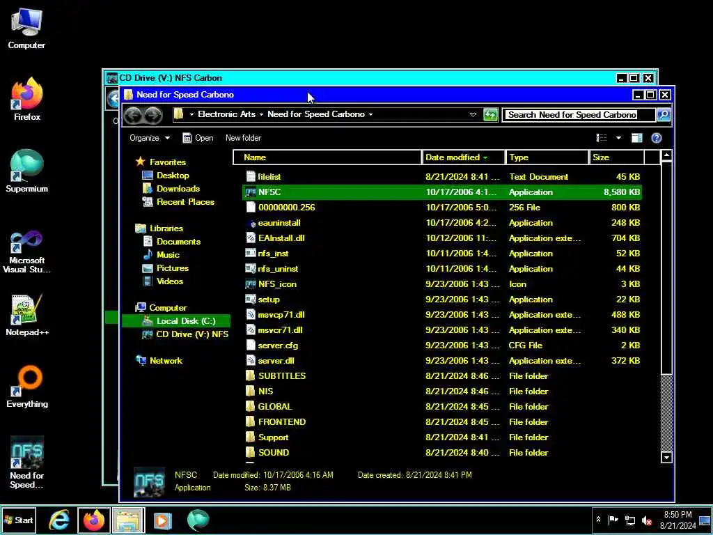Viewport: 713px width, 535px height.
Task: Click the Firefox taskbar button
Action: 94,520
